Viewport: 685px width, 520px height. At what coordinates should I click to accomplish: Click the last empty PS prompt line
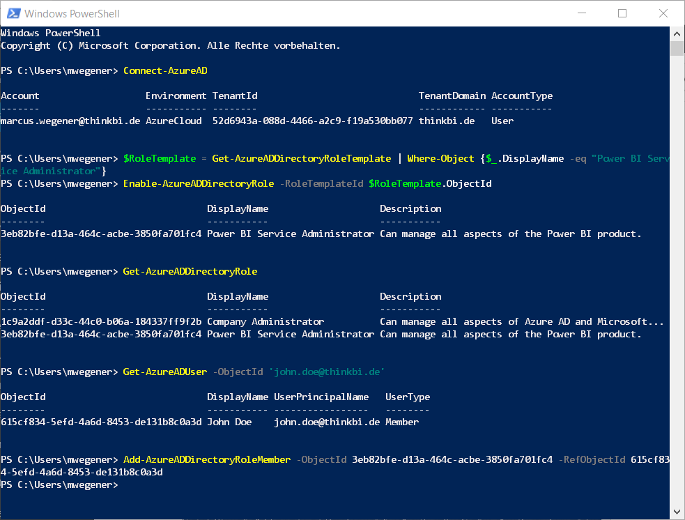tap(59, 485)
